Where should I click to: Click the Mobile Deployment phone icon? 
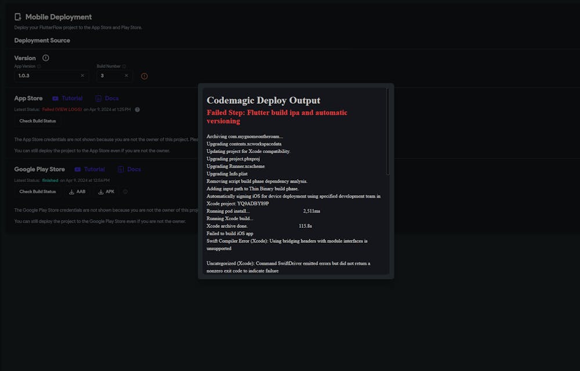pyautogui.click(x=17, y=17)
